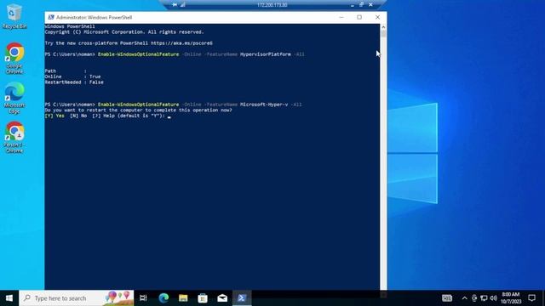This screenshot has height=306, width=545.
Task: Open the Google Chrome desktop shortcut
Action: click(14, 58)
